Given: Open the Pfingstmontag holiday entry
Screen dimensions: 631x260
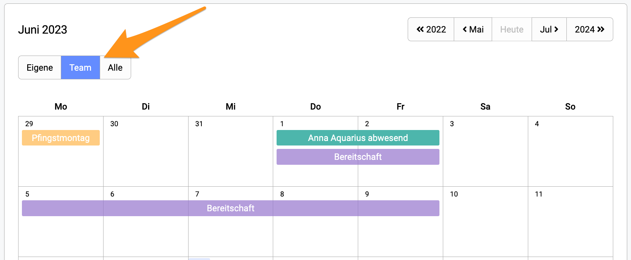Looking at the screenshot, I should (x=61, y=138).
